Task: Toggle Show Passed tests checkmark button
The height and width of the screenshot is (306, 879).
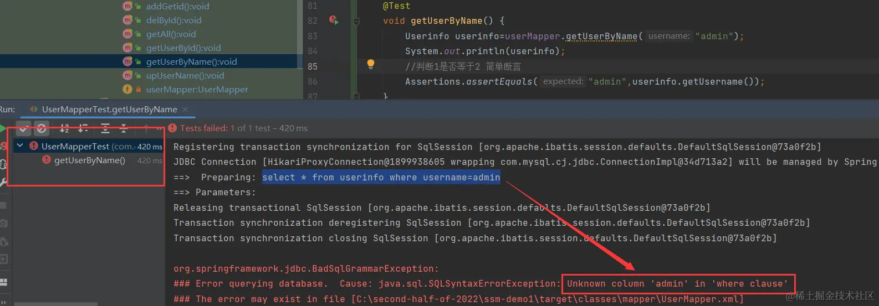Action: pos(23,128)
